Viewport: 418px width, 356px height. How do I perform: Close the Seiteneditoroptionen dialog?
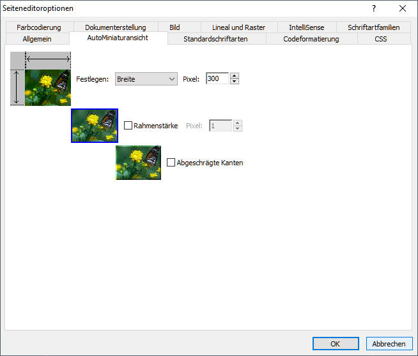tap(403, 8)
